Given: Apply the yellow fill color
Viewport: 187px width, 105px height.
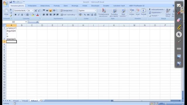Looking at the screenshot, I should 33,15.
